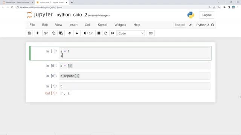Screen dimensions: 241x135
Task: Insert a cell below with plus icon
Action: point(37,33)
